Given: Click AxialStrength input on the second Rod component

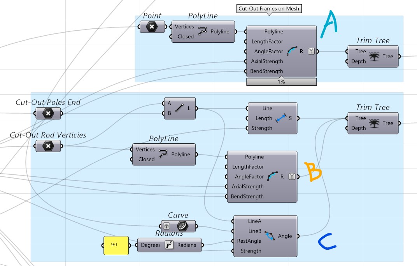Looking at the screenshot, I should tap(247, 187).
